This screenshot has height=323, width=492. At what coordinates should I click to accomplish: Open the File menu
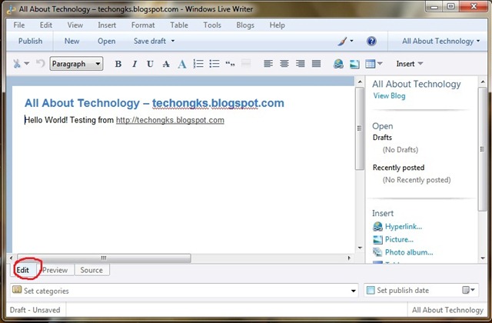click(19, 25)
